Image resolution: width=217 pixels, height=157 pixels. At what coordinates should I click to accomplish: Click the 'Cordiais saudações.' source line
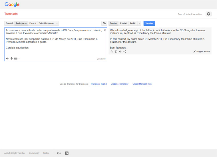(17, 48)
